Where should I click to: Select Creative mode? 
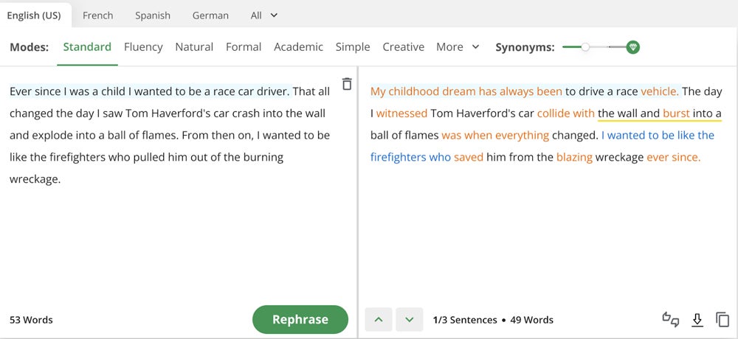(404, 47)
